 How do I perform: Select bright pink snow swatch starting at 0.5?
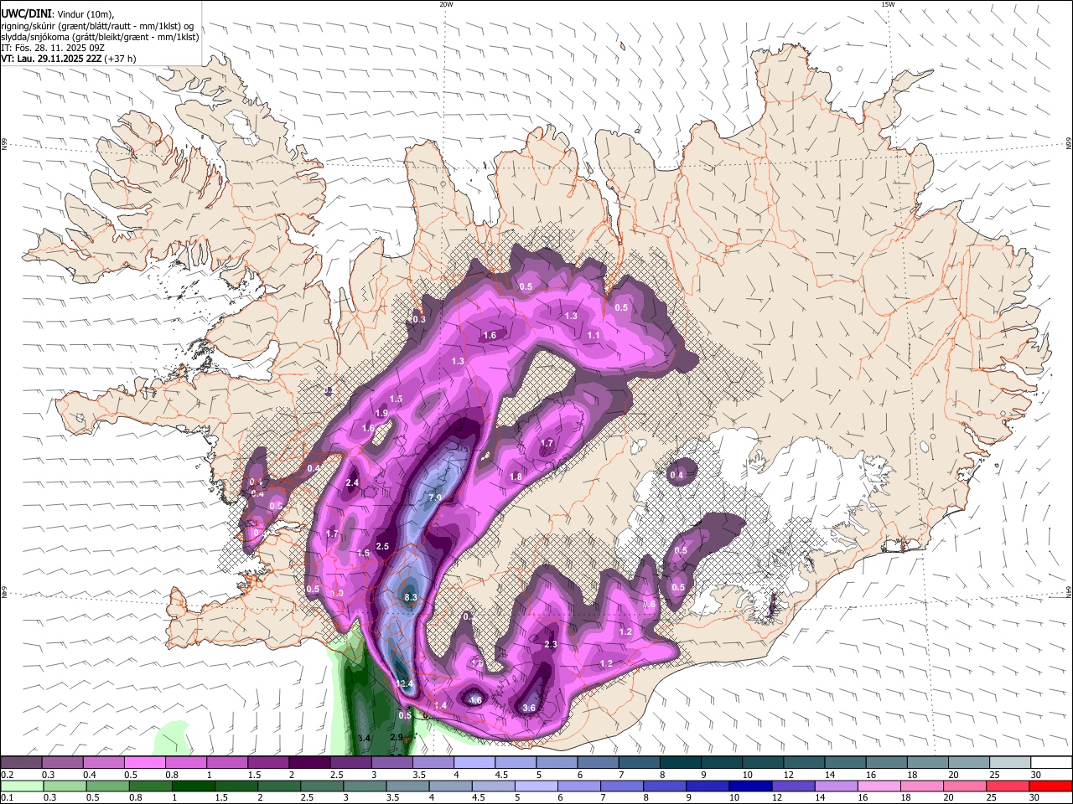(144, 762)
